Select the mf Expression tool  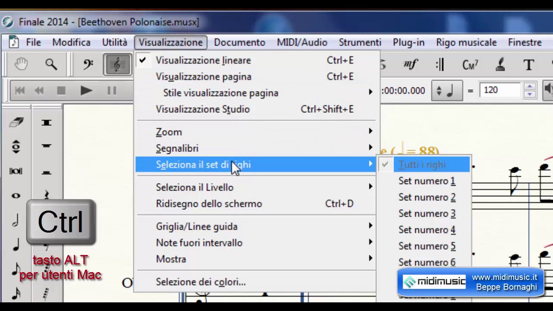pos(410,65)
